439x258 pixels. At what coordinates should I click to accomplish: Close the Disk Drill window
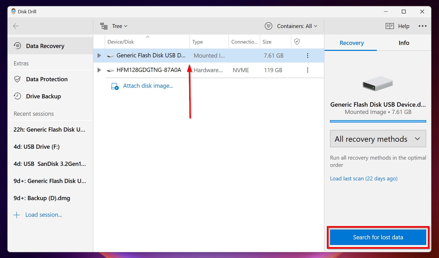(422, 11)
